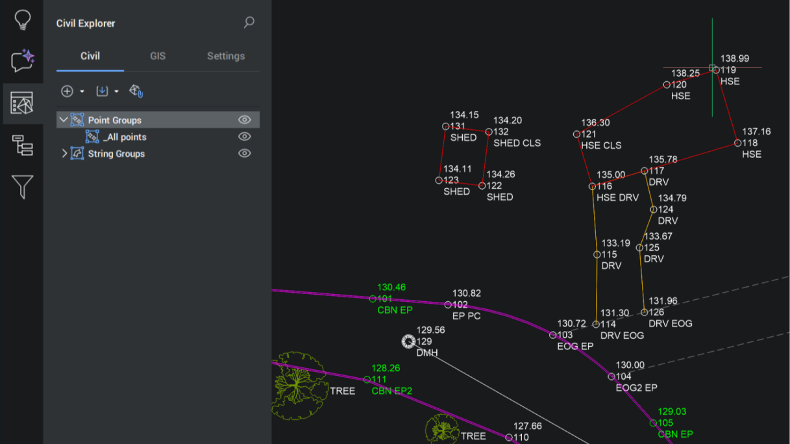The height and width of the screenshot is (444, 790).
Task: Click the green CBN EP2 label
Action: 392,391
